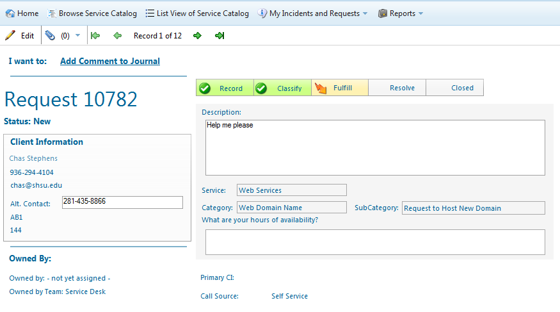Image resolution: width=560 pixels, height=312 pixels.
Task: Expand the attachments (0) dropdown arrow
Action: 78,35
